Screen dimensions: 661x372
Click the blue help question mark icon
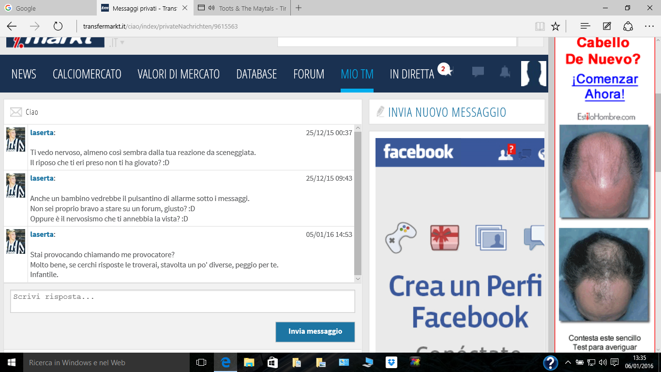(551, 363)
